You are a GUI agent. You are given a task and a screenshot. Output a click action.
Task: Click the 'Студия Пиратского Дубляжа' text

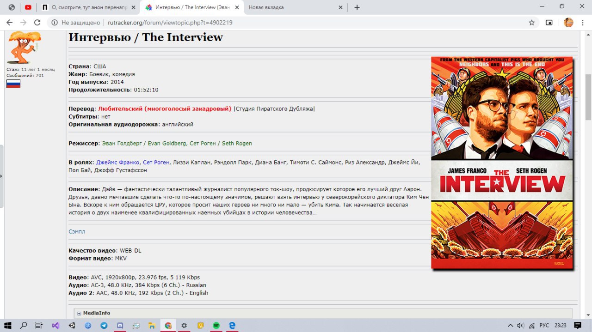[274, 109]
